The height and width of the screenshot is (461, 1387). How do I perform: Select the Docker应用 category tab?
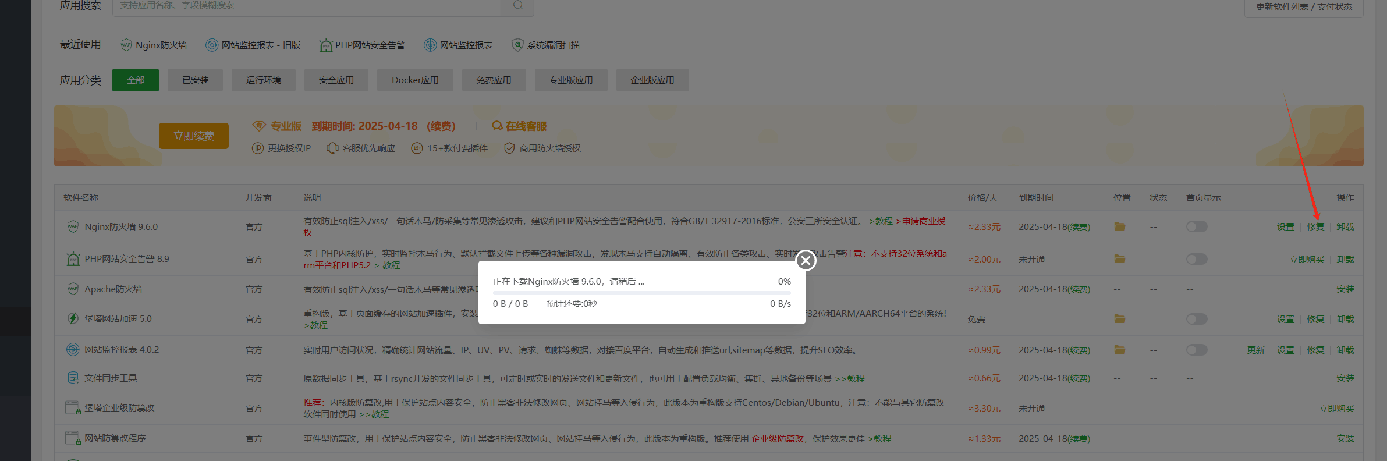(x=415, y=80)
